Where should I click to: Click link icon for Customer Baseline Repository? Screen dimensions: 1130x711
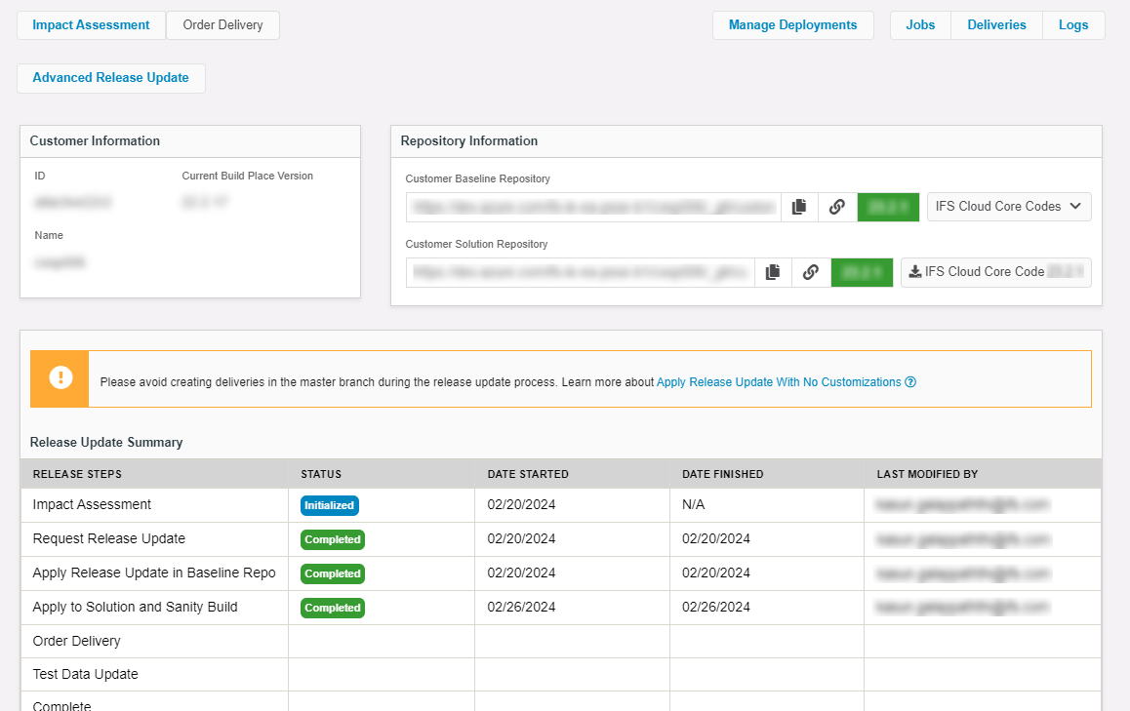[x=836, y=207]
